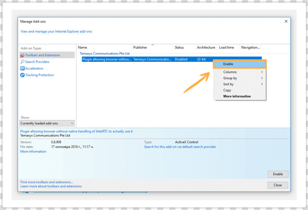Select Tracking Protection add-on type
Screen dimensions: 308x210
coord(39,75)
